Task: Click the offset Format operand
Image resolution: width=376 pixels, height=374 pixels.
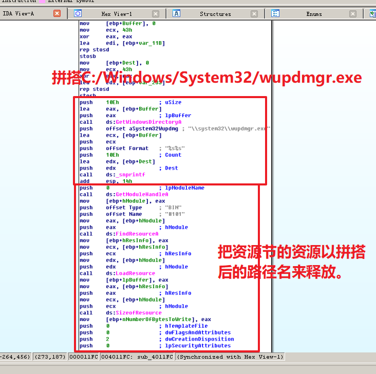Action: click(127, 148)
